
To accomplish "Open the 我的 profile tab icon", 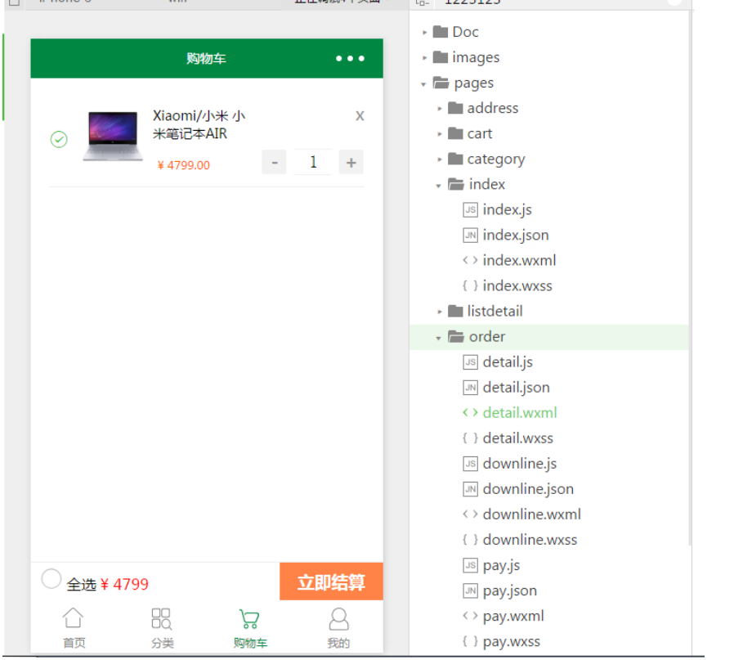I will pyautogui.click(x=339, y=619).
